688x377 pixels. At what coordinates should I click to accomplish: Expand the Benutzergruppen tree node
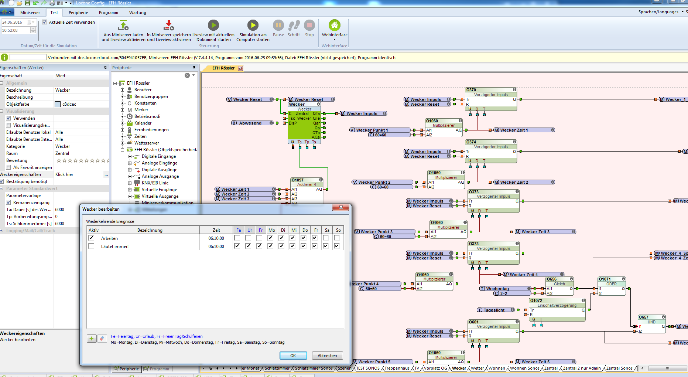click(123, 96)
